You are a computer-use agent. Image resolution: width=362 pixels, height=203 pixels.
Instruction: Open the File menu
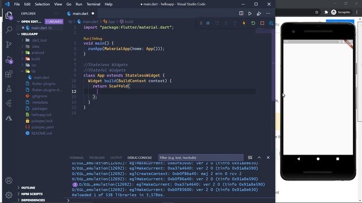pyautogui.click(x=17, y=4)
